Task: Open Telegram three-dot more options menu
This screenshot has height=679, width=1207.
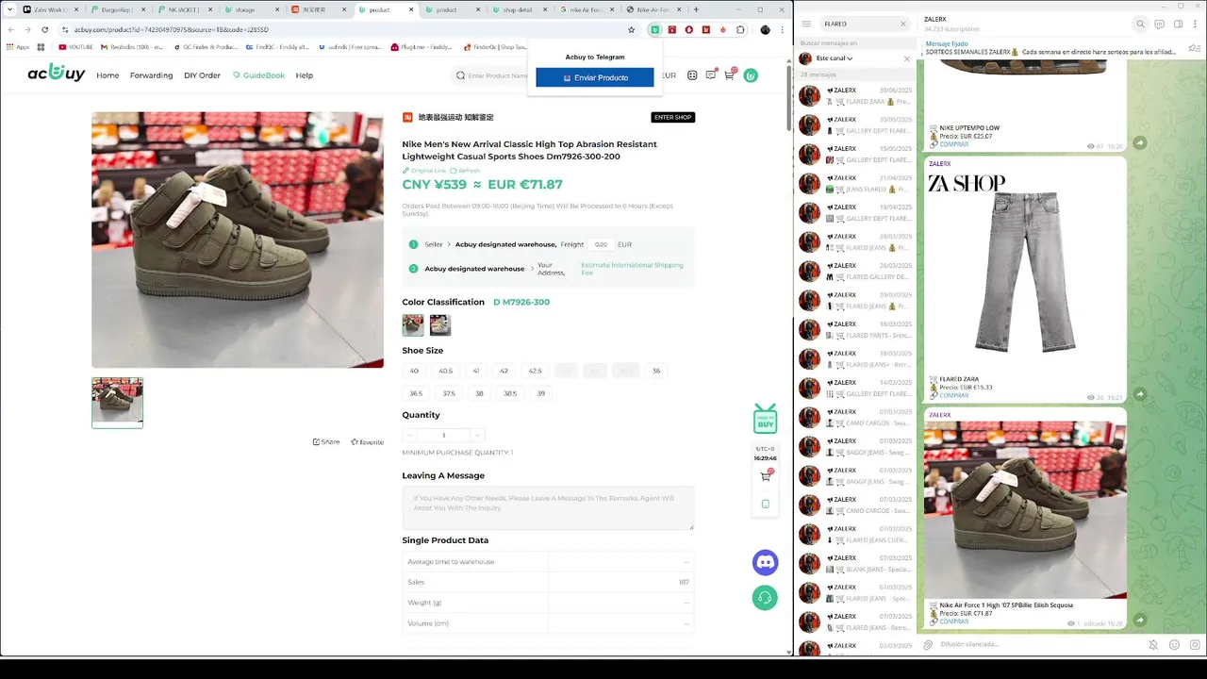Action: pos(1195,25)
